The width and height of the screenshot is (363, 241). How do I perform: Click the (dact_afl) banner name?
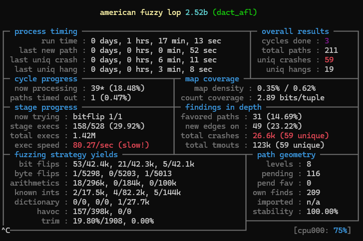click(x=235, y=12)
